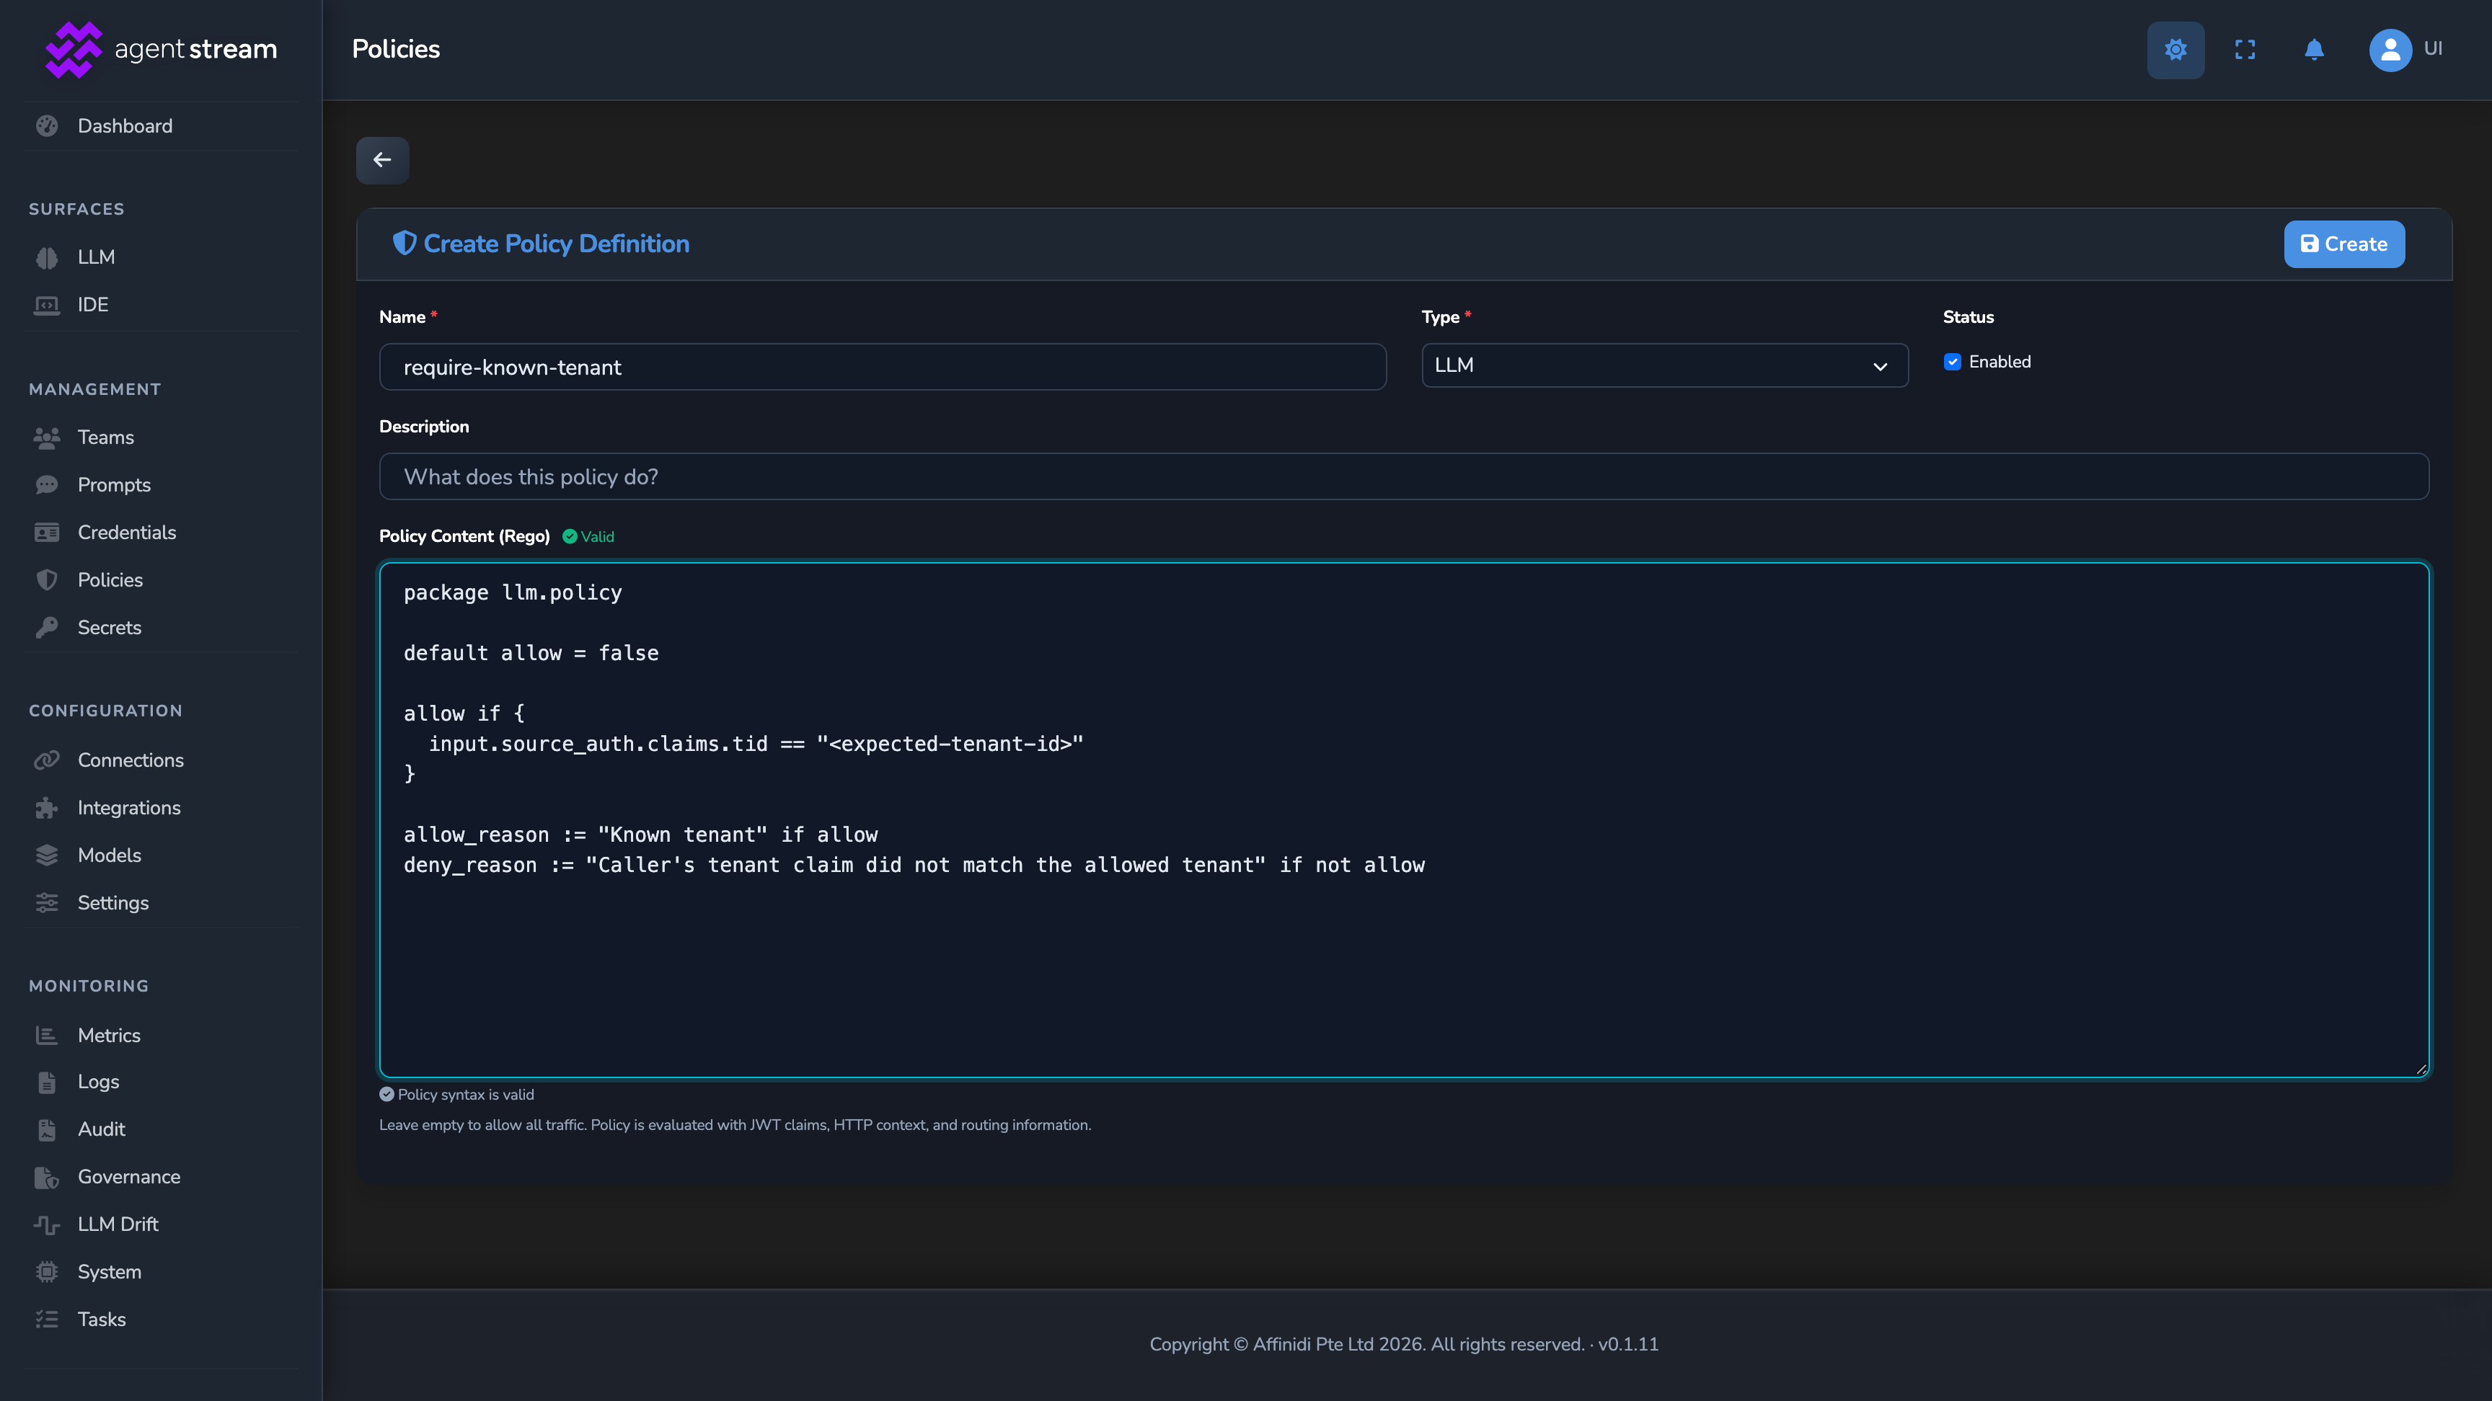Click the Settings sliders icon
The image size is (2492, 1401).
point(46,903)
